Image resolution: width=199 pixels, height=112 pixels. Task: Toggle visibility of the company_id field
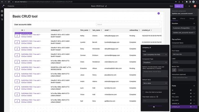coord(191,107)
